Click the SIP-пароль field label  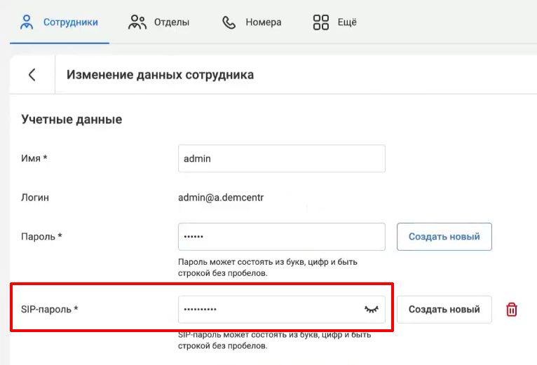pyautogui.click(x=49, y=309)
